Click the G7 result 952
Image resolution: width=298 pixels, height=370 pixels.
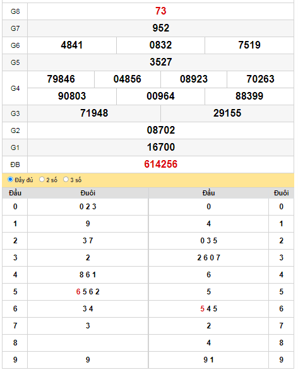coord(161,28)
